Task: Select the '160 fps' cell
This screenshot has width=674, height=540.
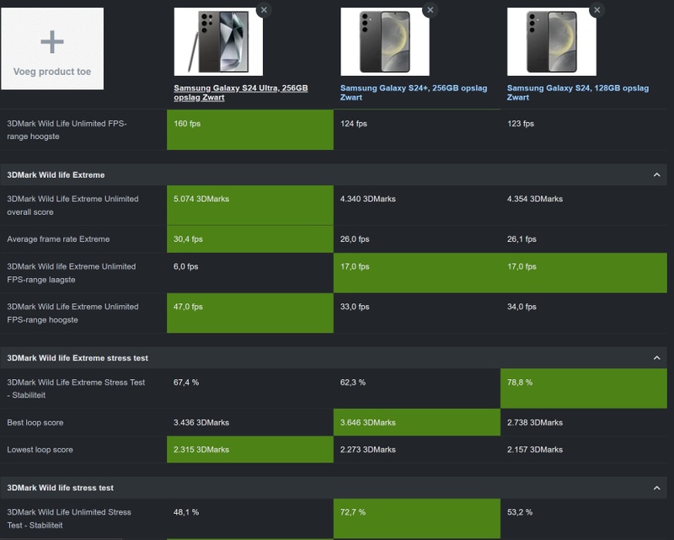Action: coord(250,130)
